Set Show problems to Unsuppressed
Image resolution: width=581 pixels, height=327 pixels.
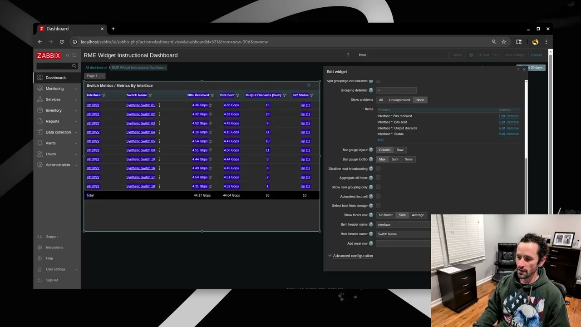[399, 100]
